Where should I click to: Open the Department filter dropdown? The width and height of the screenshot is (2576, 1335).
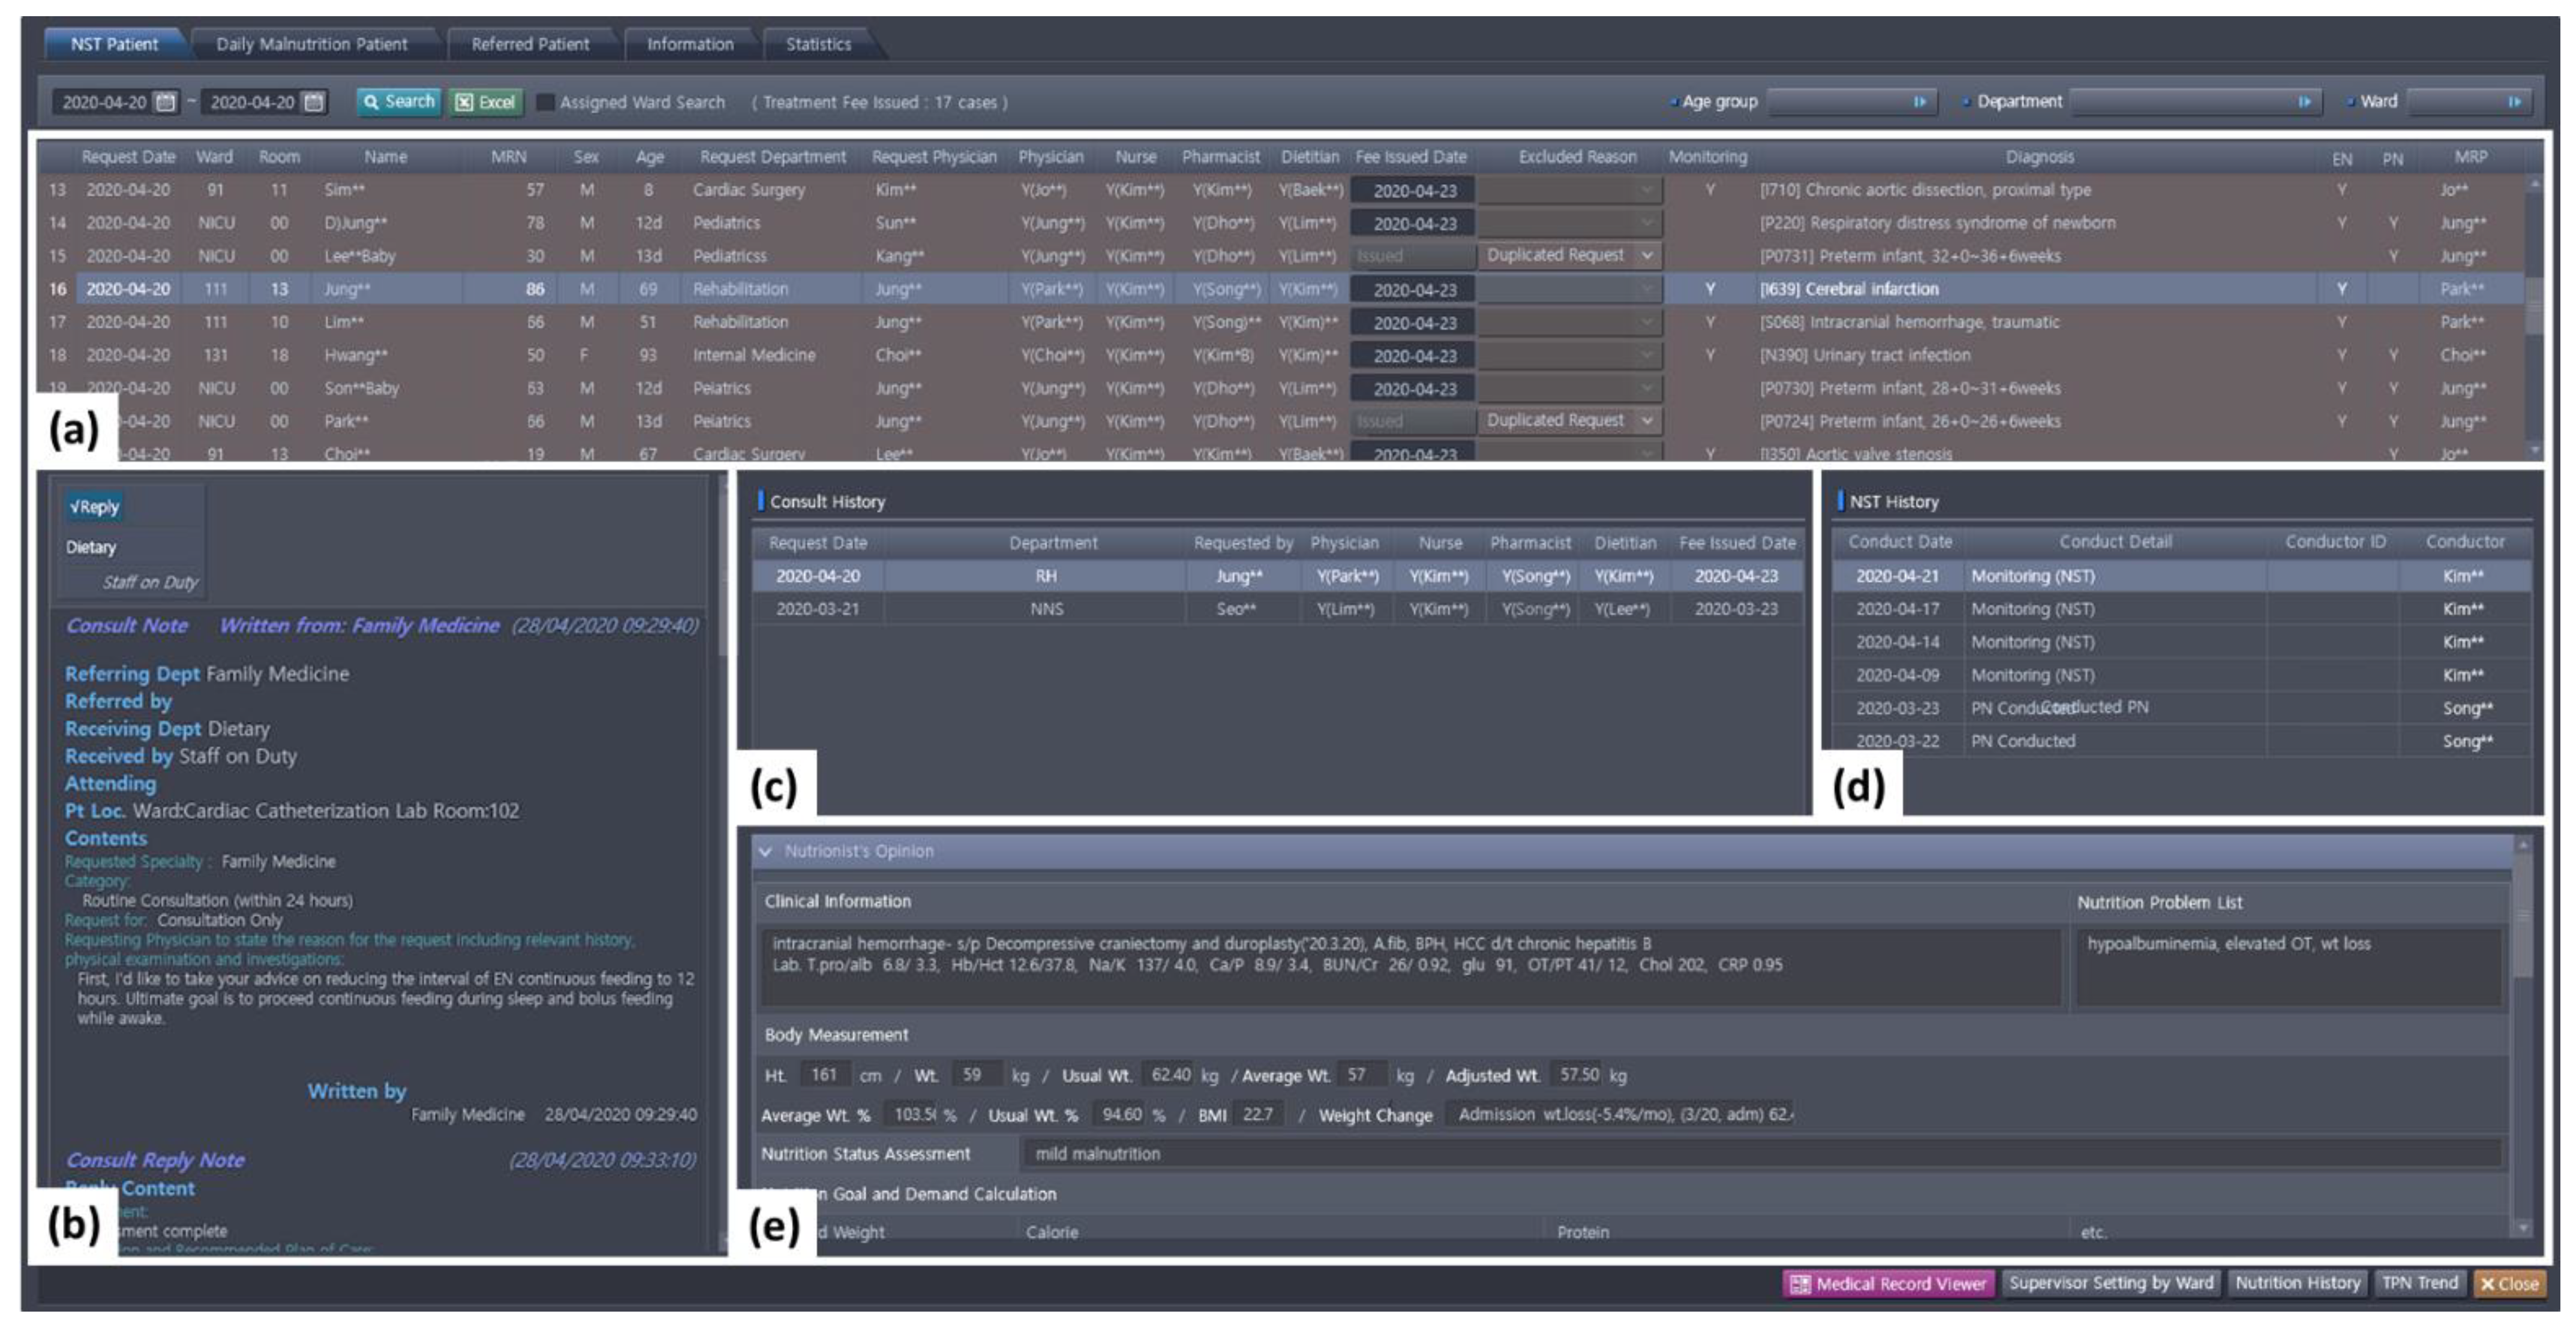[x=2303, y=102]
